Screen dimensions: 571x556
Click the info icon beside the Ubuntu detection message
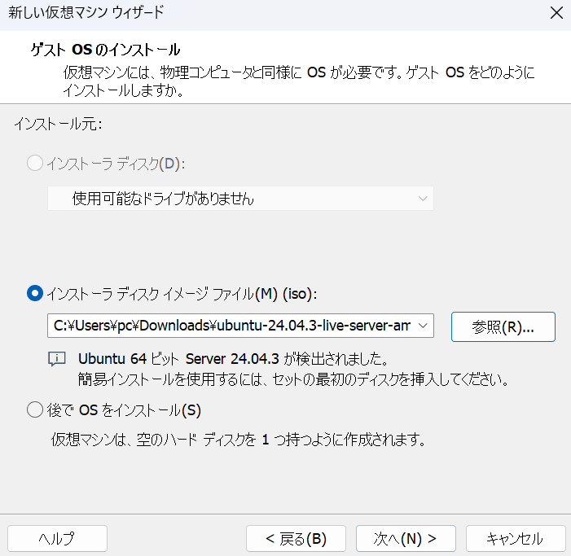[56, 359]
